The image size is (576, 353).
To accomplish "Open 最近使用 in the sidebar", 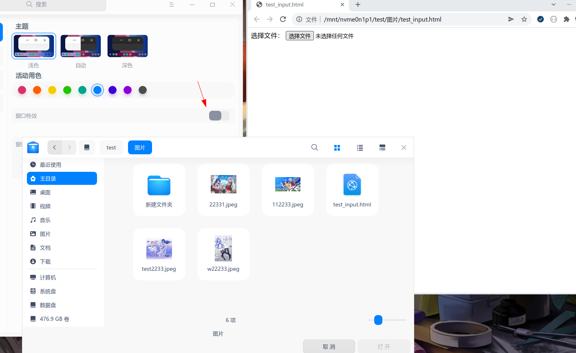I will [x=62, y=164].
